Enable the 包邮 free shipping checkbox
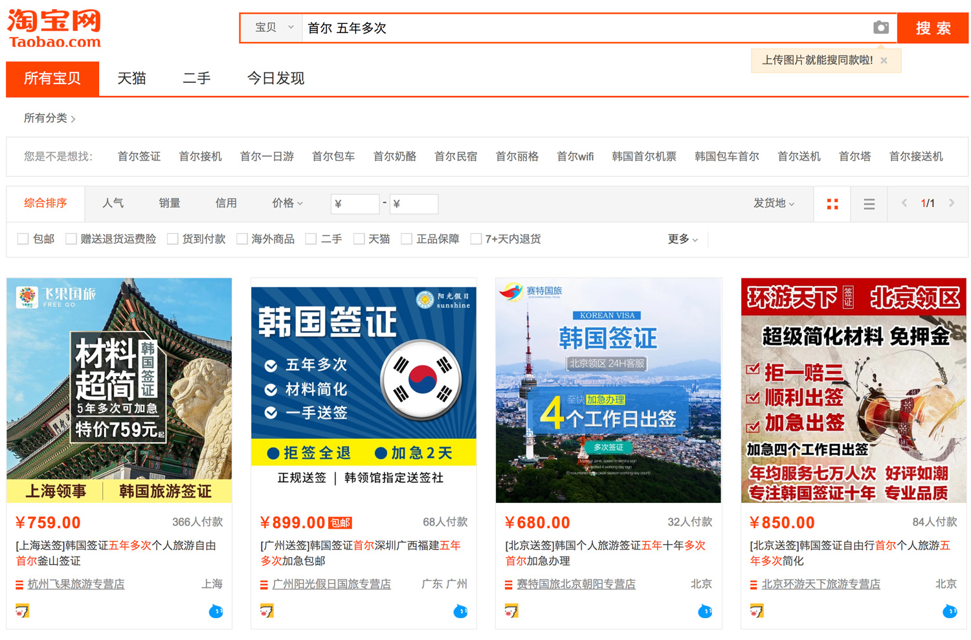This screenshot has width=971, height=640. (23, 239)
